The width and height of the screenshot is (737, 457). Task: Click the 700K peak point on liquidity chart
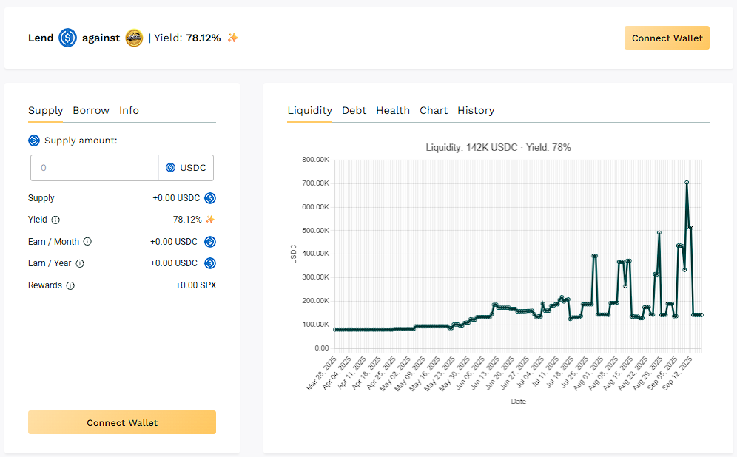tap(687, 182)
